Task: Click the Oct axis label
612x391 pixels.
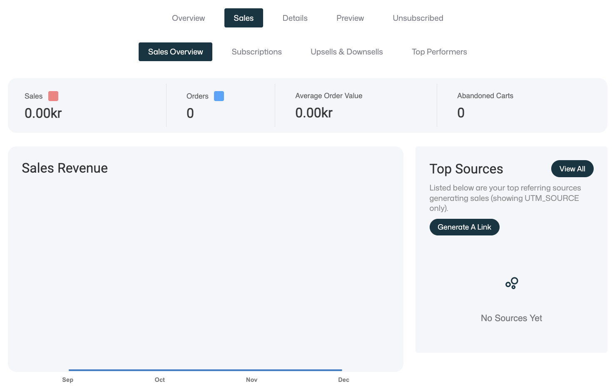Action: click(160, 380)
